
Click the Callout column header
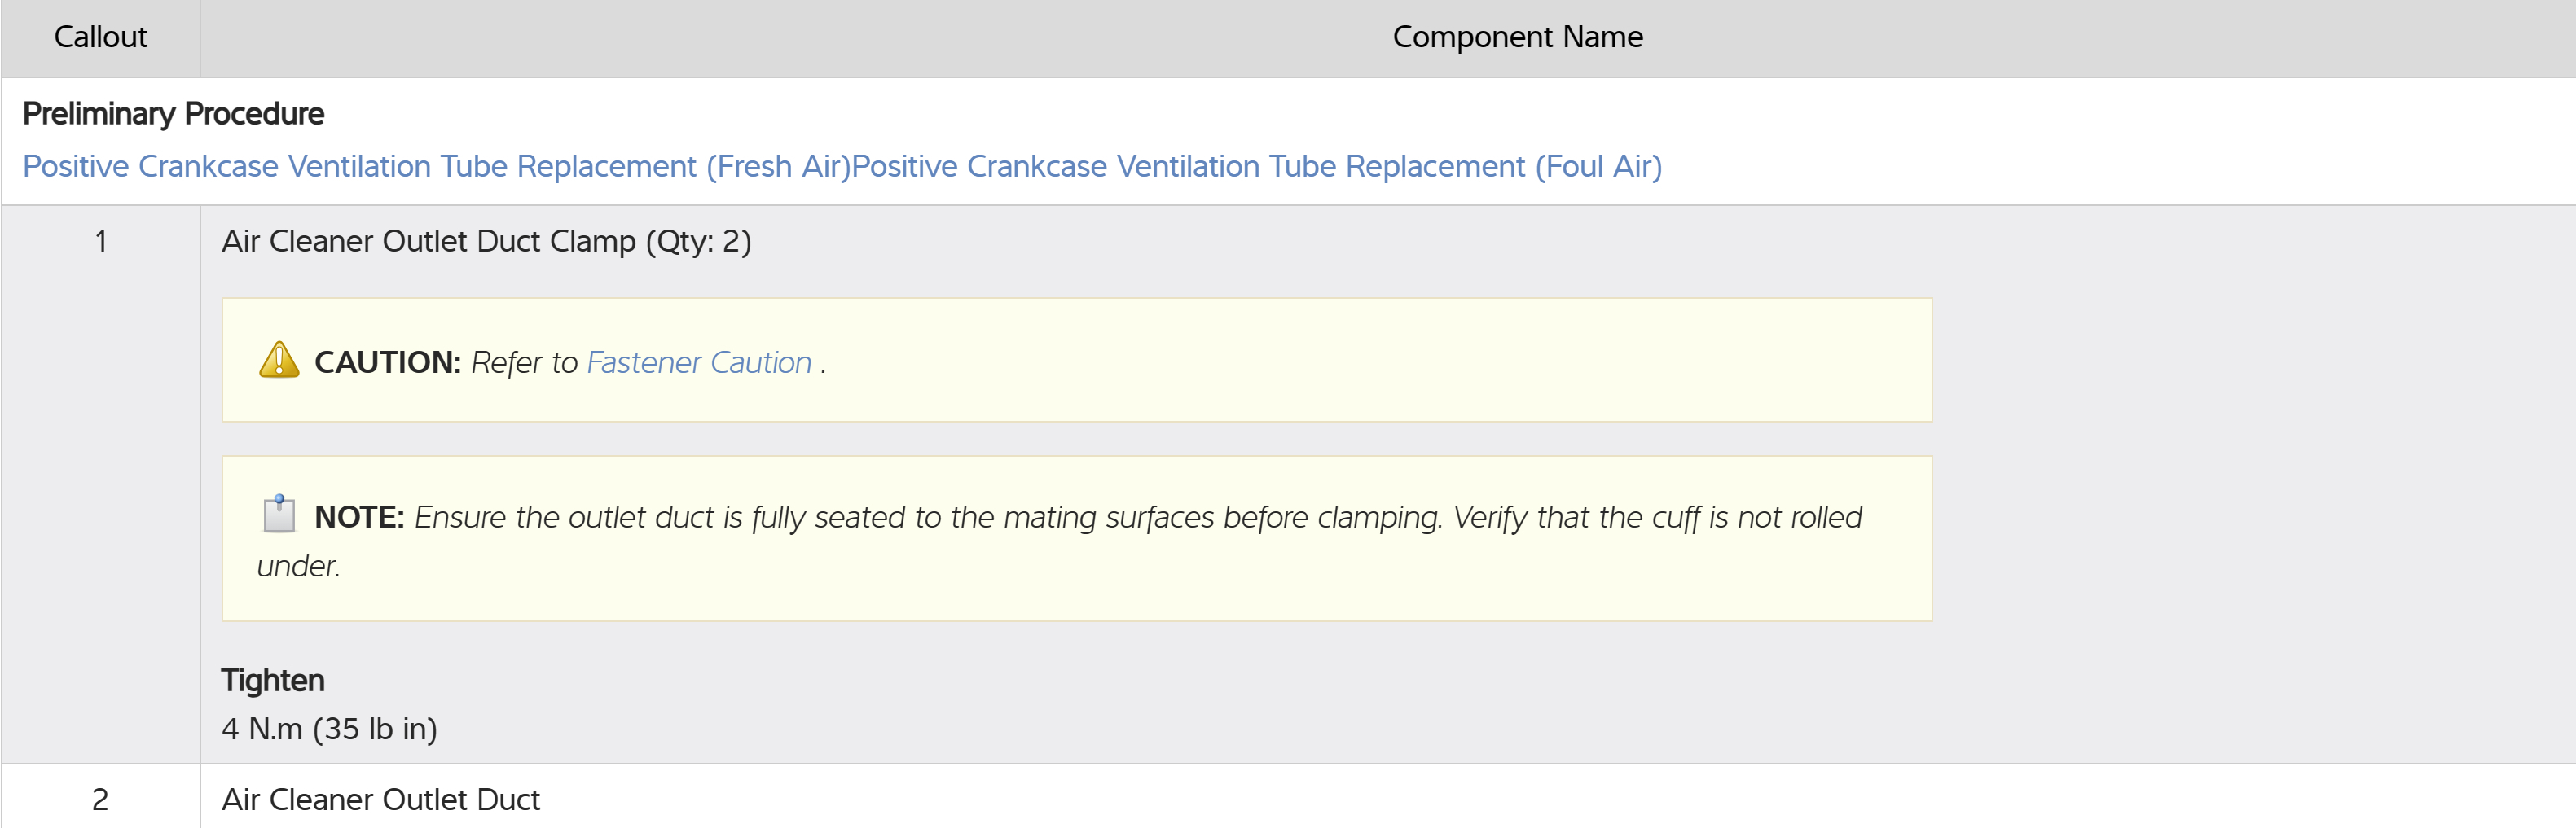click(100, 37)
